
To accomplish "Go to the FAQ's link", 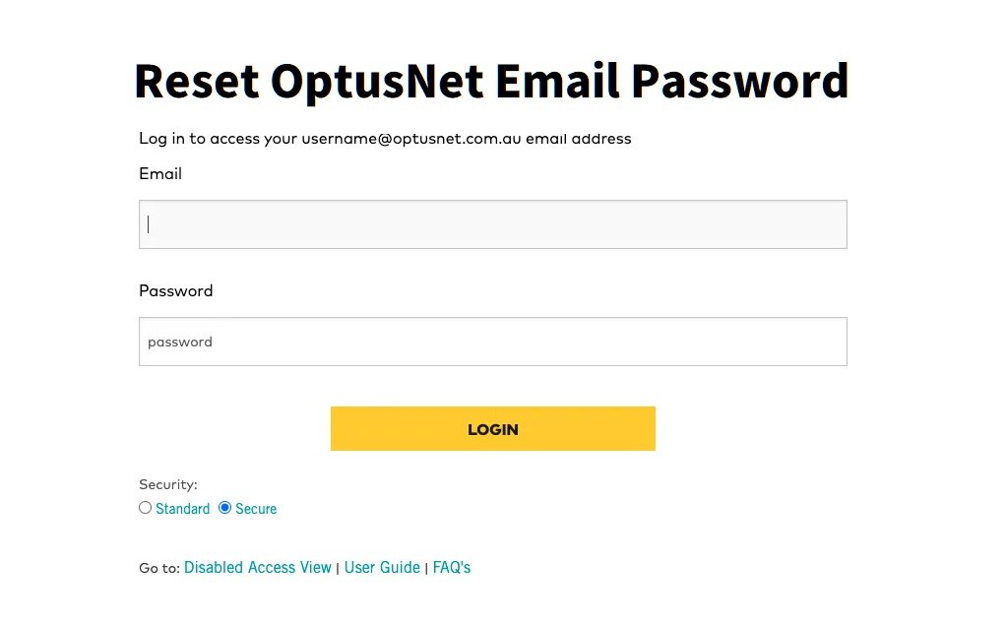I will 452,567.
